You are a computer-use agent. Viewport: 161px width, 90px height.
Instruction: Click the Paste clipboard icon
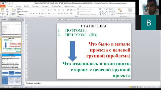point(3,10)
